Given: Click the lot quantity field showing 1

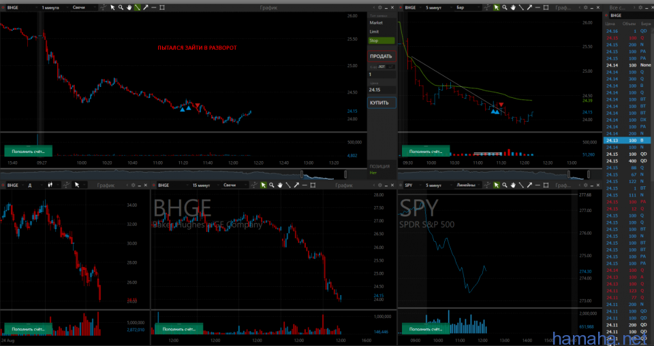Looking at the screenshot, I should point(381,75).
